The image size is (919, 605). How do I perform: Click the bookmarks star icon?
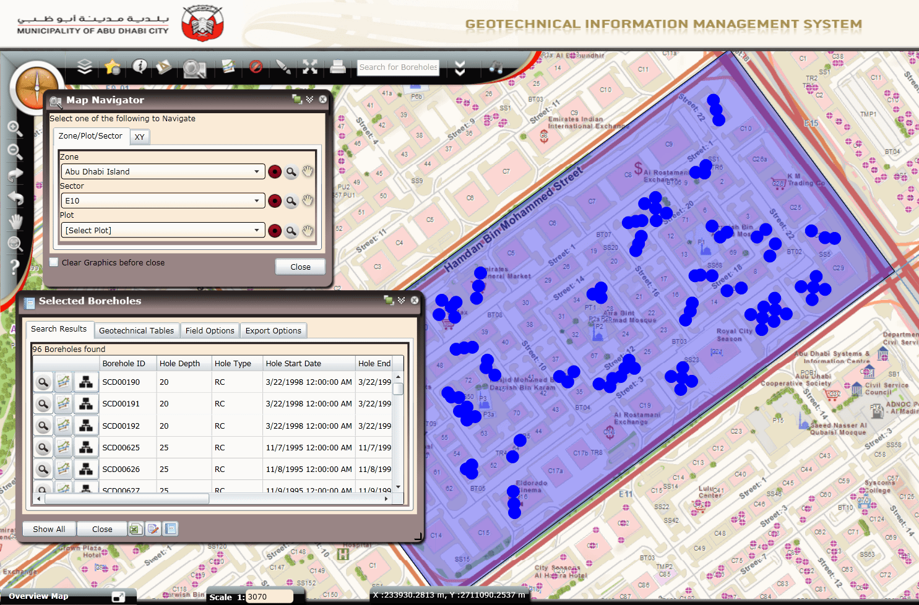click(x=112, y=67)
